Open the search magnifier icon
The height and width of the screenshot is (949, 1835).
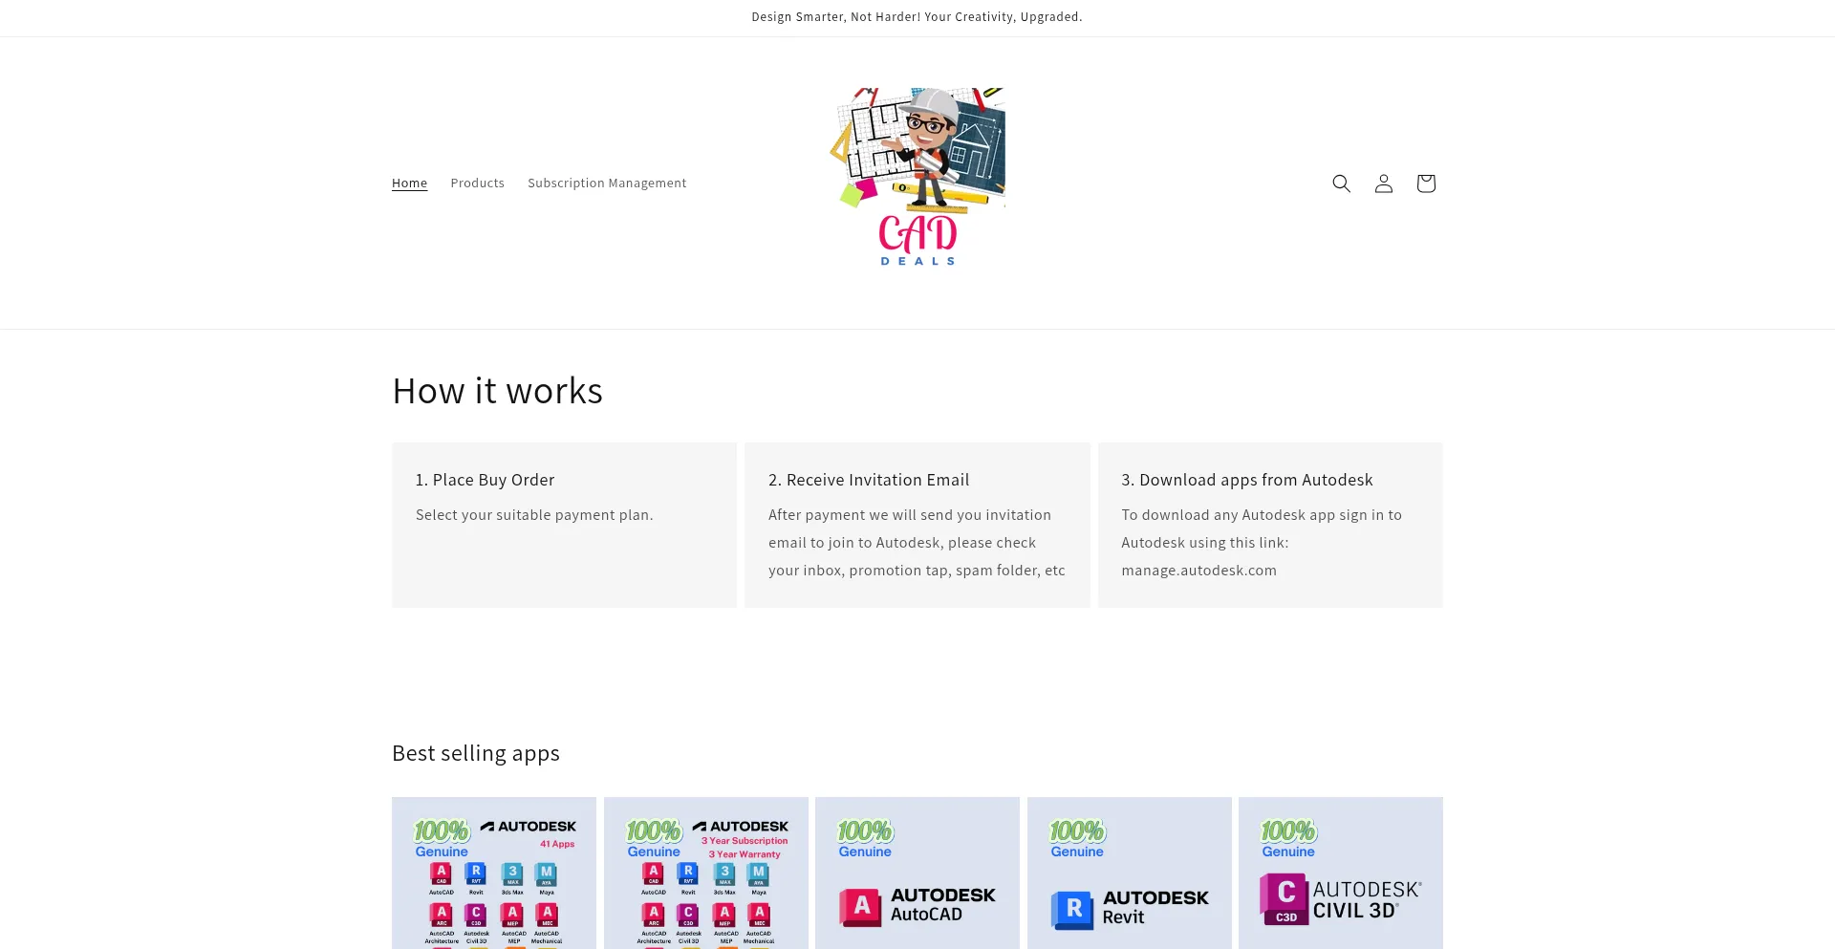coord(1341,183)
